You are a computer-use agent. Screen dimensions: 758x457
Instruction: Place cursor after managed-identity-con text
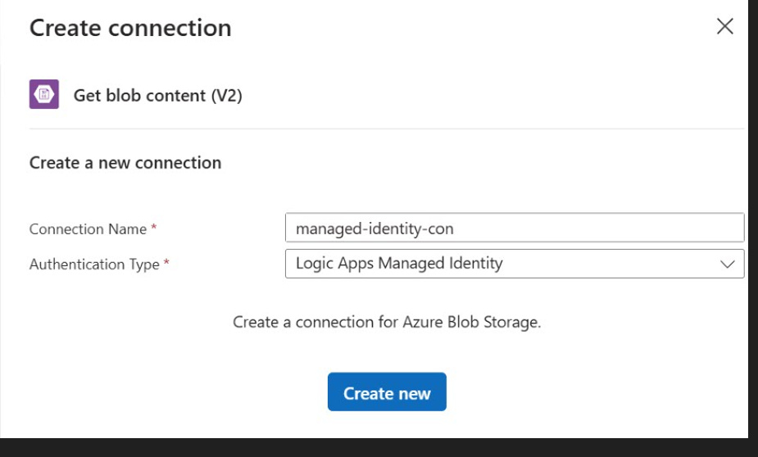click(455, 228)
